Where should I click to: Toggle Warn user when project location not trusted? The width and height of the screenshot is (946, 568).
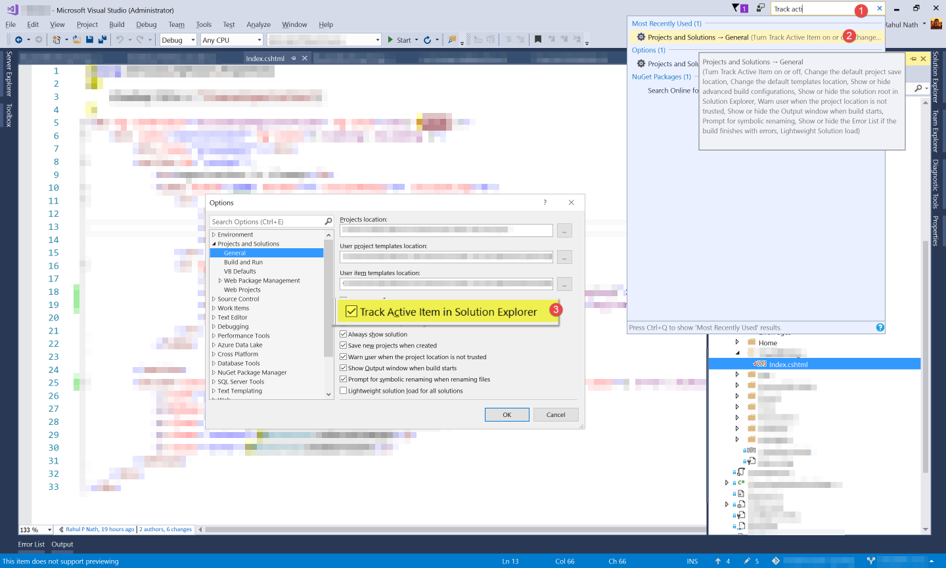343,357
